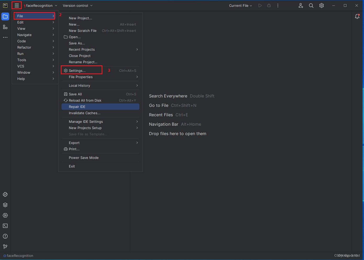The height and width of the screenshot is (260, 364).
Task: Choose Close Project
Action: 100,56
